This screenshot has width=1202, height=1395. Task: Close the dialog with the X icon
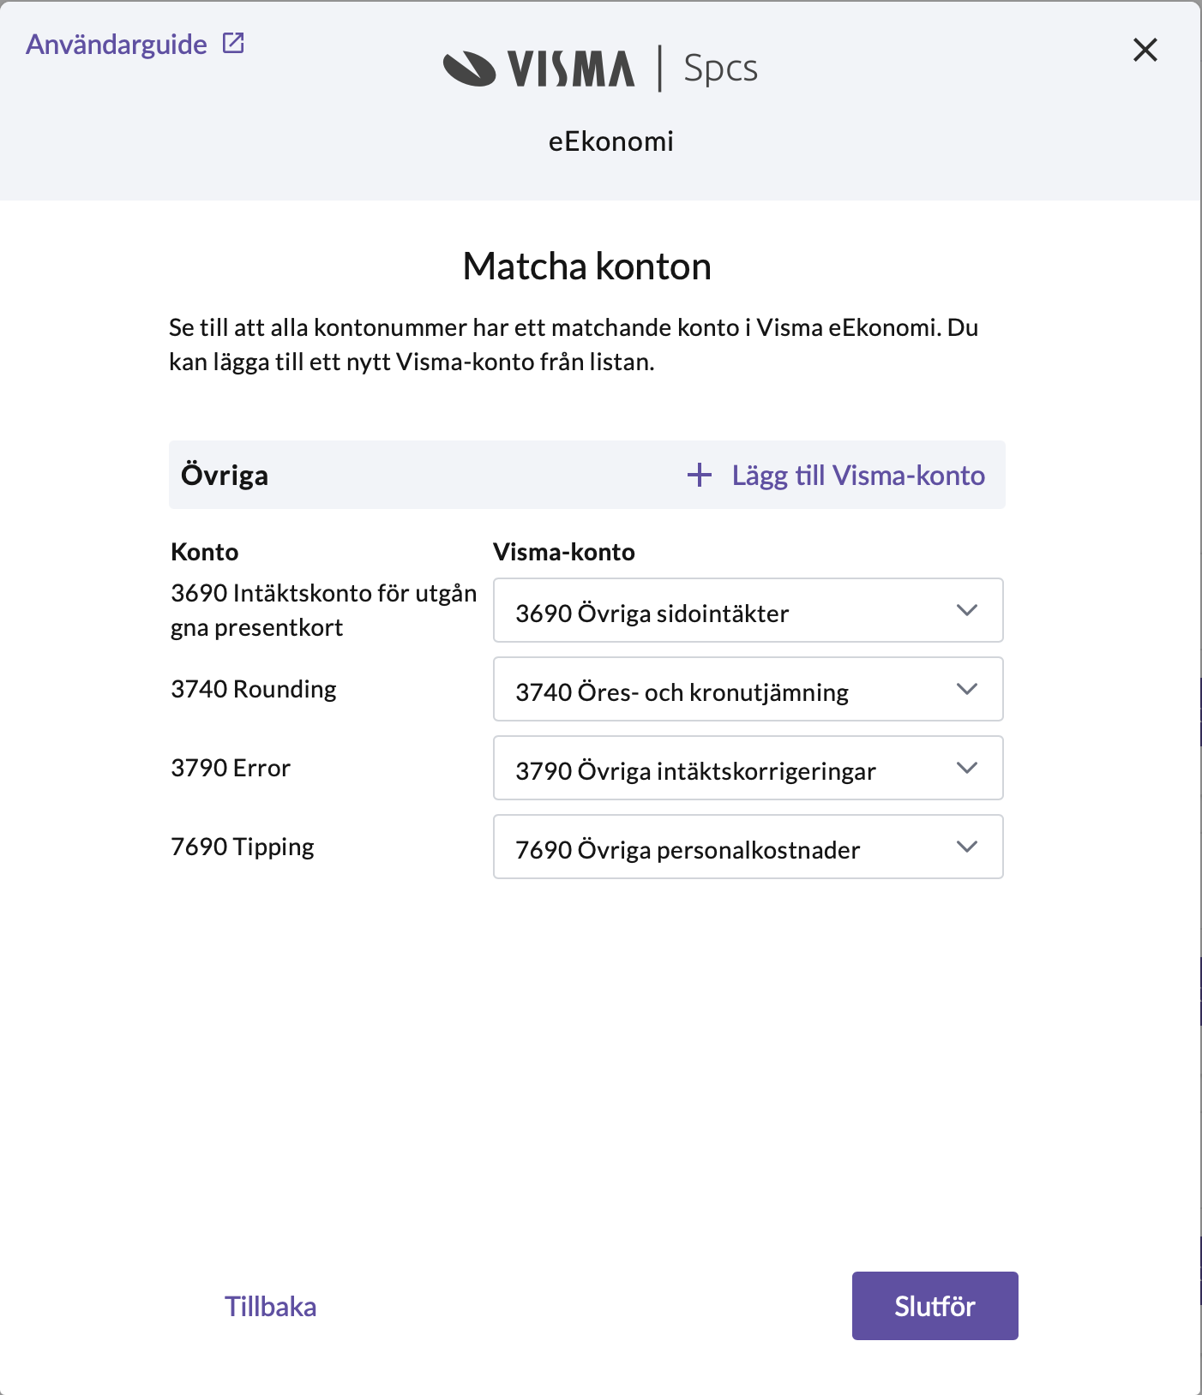click(x=1145, y=50)
